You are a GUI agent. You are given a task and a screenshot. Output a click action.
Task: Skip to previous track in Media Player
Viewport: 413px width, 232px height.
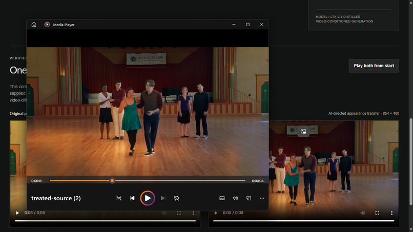click(132, 198)
